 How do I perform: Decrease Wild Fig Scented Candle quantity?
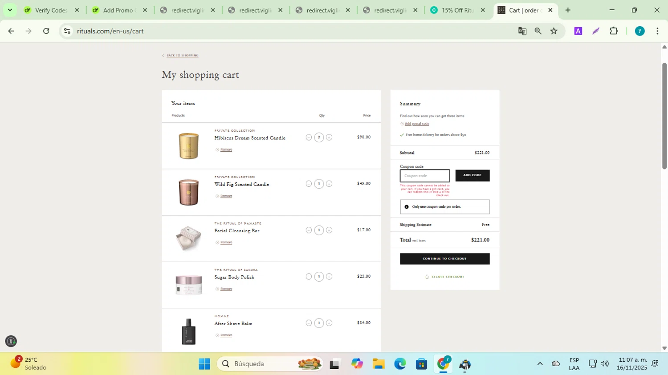click(x=309, y=184)
